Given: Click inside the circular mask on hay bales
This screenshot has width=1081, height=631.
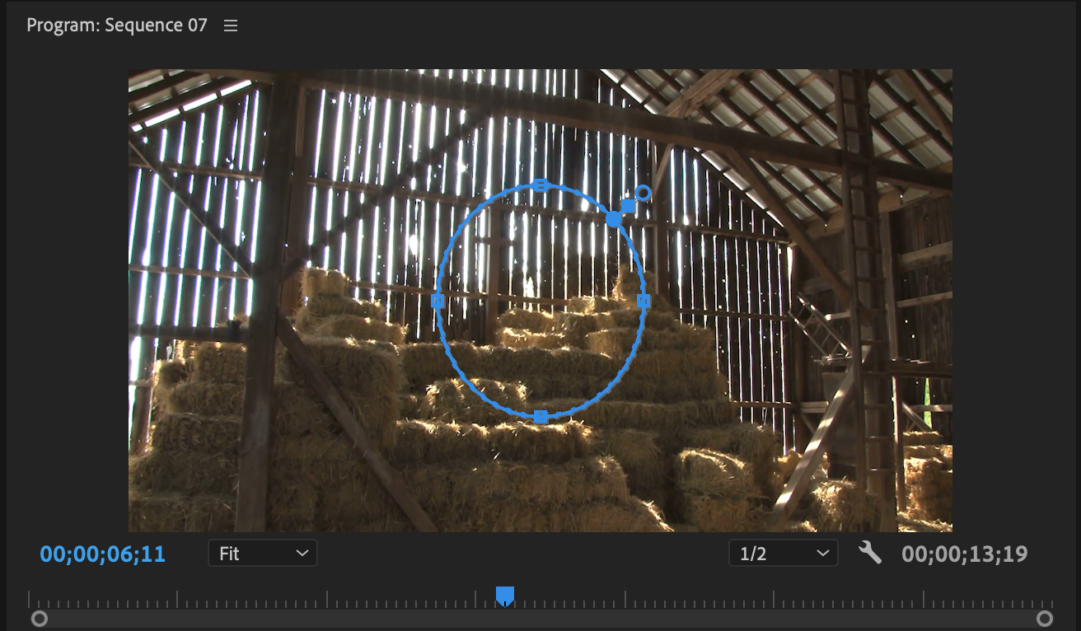Looking at the screenshot, I should point(540,330).
